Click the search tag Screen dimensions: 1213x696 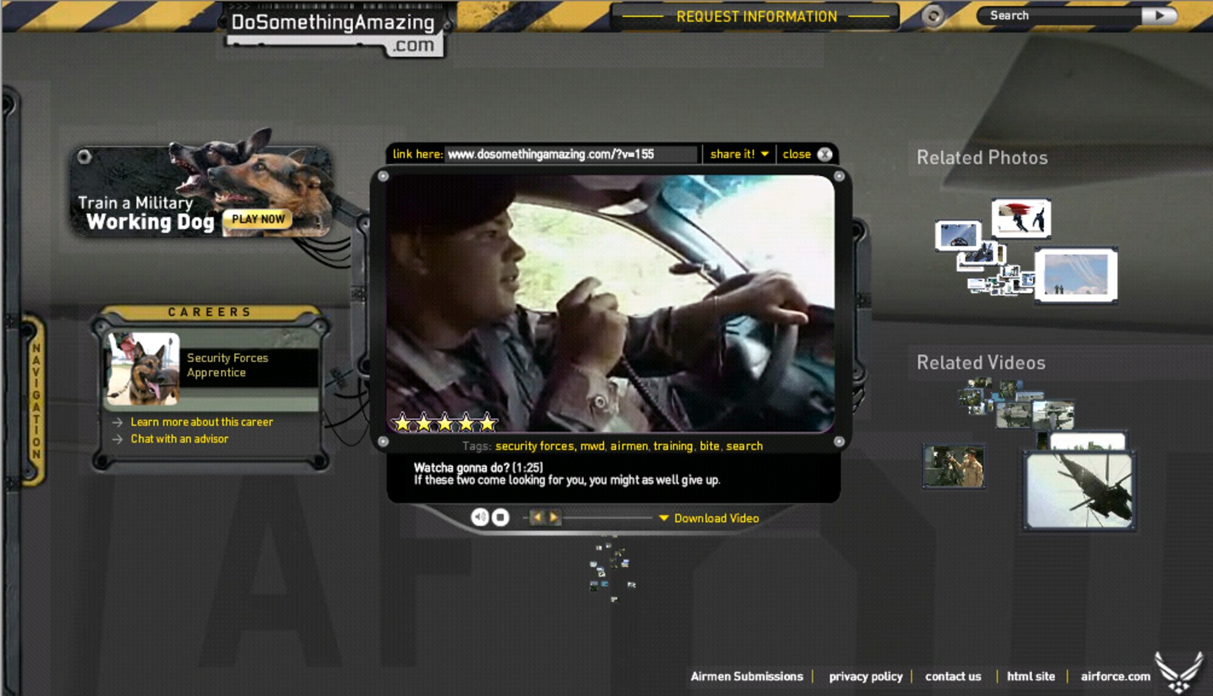744,446
